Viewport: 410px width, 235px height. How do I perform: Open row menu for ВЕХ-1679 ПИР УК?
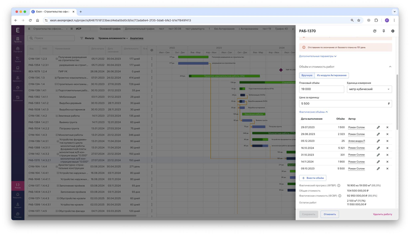click(x=152, y=71)
